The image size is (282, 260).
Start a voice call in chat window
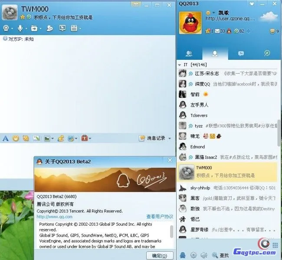click(x=20, y=28)
